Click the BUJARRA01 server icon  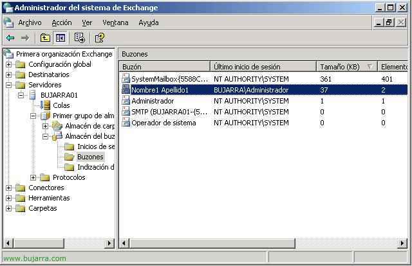tap(33, 95)
